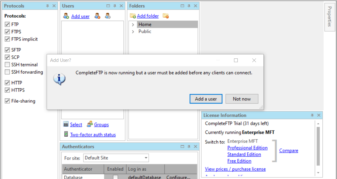The height and width of the screenshot is (179, 337).
Task: Open the For site dropdown
Action: (x=146, y=158)
